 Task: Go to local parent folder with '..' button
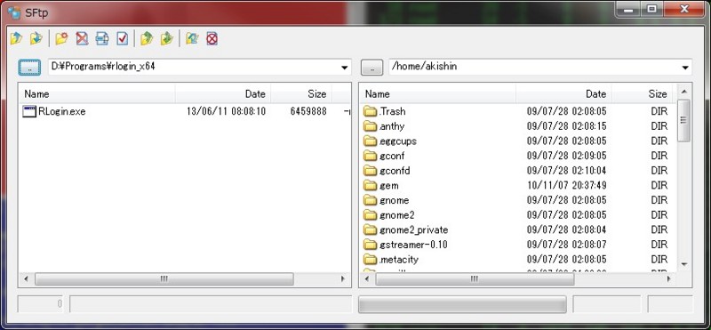[29, 68]
